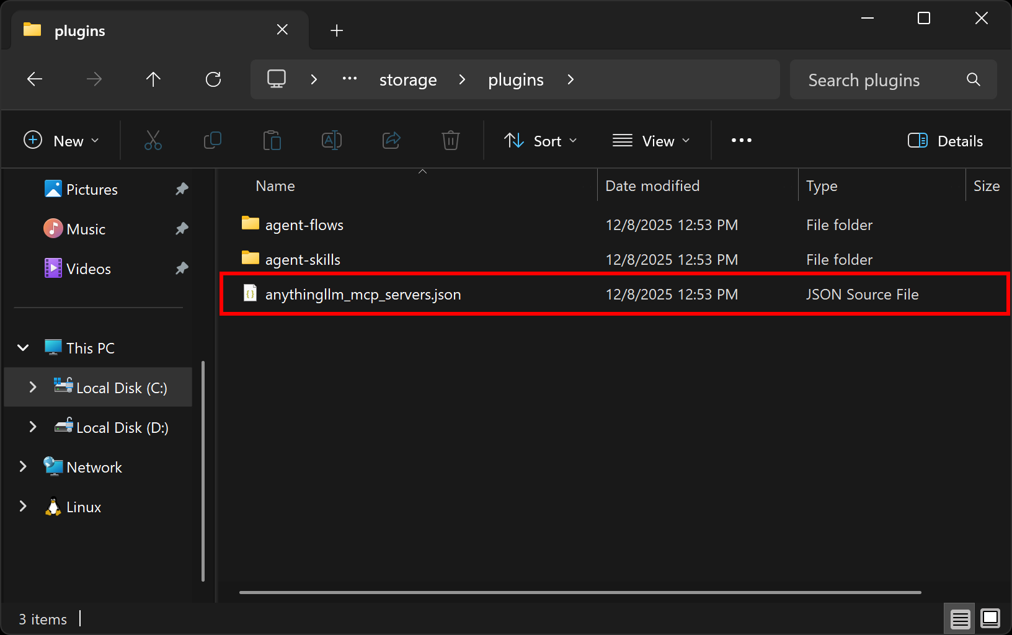Refresh the plugins folder

[213, 79]
